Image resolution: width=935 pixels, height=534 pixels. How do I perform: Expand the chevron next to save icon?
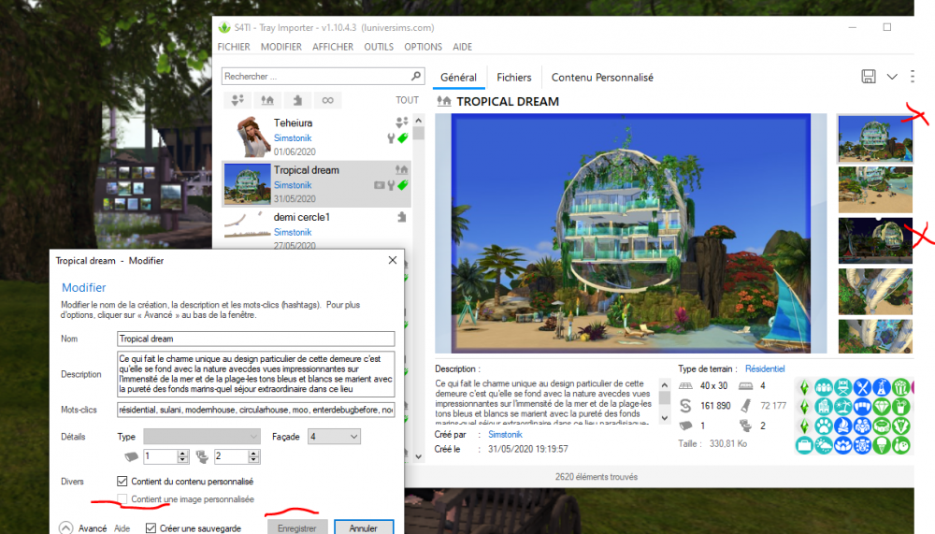click(x=892, y=77)
